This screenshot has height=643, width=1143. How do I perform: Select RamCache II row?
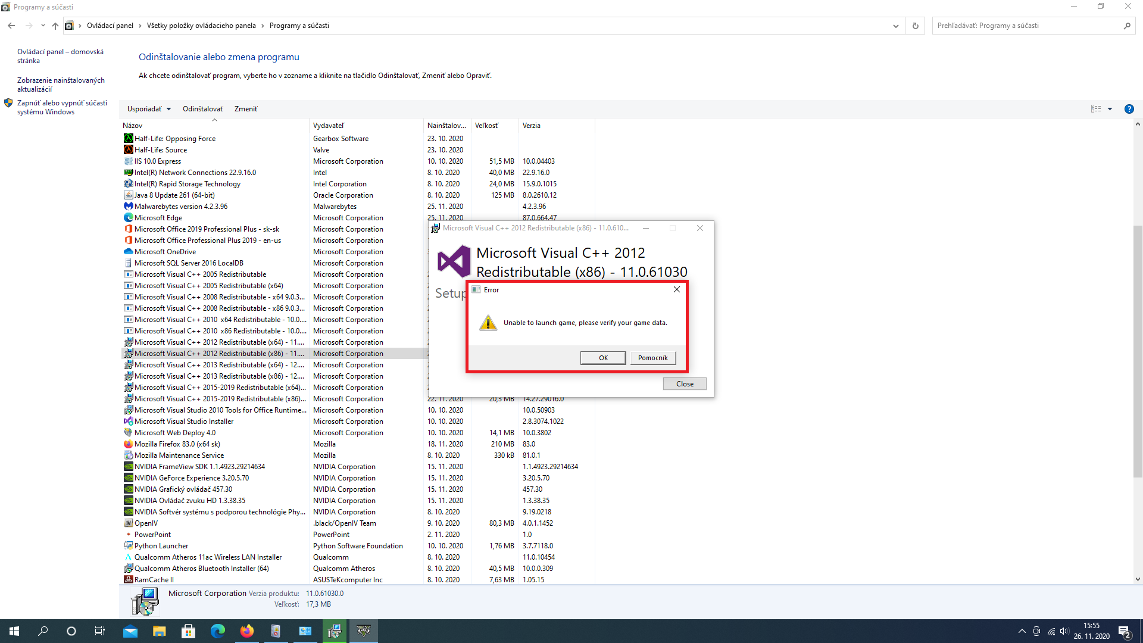pyautogui.click(x=358, y=580)
